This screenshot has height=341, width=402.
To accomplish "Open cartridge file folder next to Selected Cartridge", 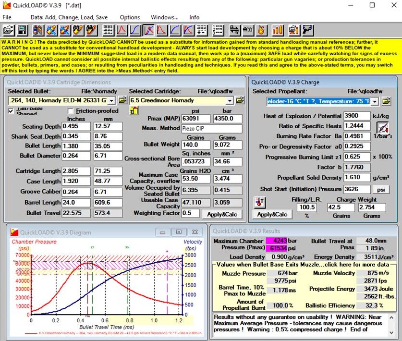I will pyautogui.click(x=240, y=100).
